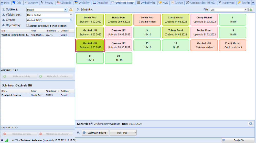Enable Zobrazit objednávky z jiných oddělení
This screenshot has height=143, width=256.
[x=28, y=26]
